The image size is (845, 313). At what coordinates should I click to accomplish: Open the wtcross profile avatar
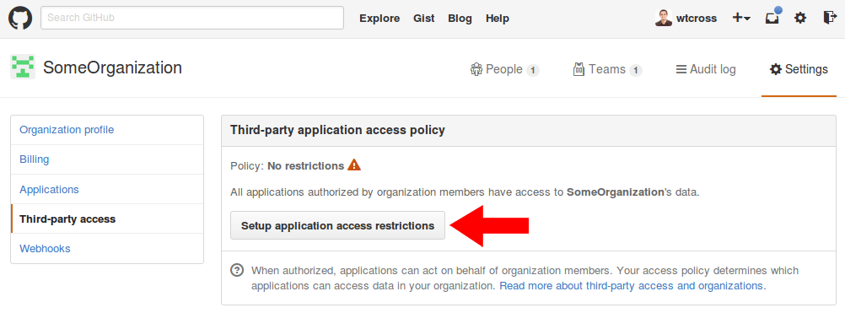pos(664,18)
